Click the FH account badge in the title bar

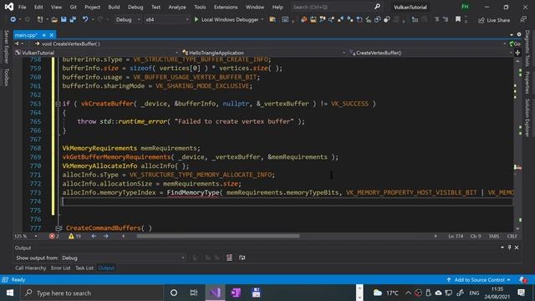pos(465,7)
